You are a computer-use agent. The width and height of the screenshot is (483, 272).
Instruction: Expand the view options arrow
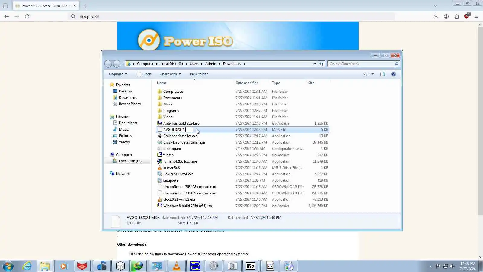coord(373,74)
